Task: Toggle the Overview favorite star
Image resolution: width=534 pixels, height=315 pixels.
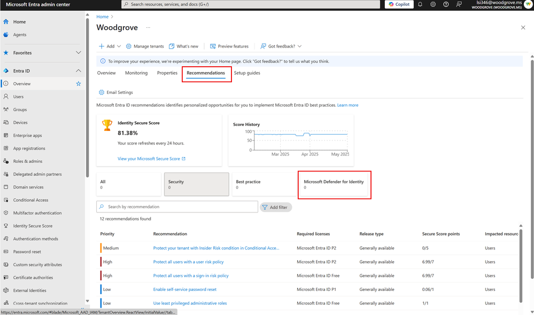Action: click(x=79, y=84)
